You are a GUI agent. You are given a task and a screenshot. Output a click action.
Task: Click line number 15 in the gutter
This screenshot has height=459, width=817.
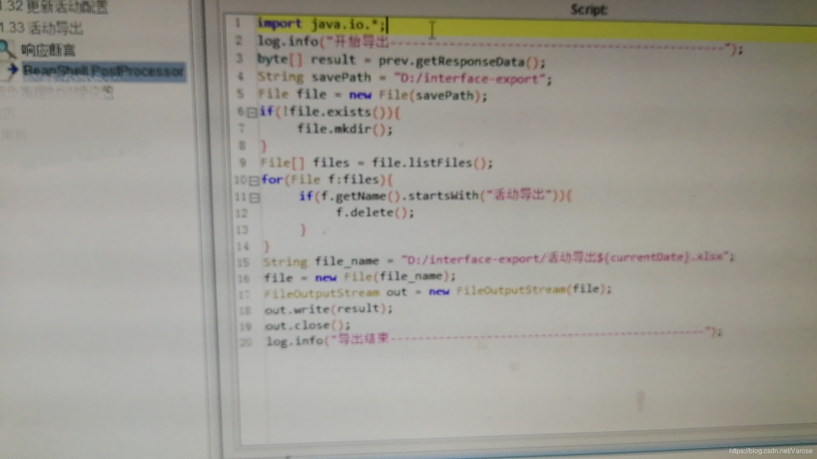243,262
